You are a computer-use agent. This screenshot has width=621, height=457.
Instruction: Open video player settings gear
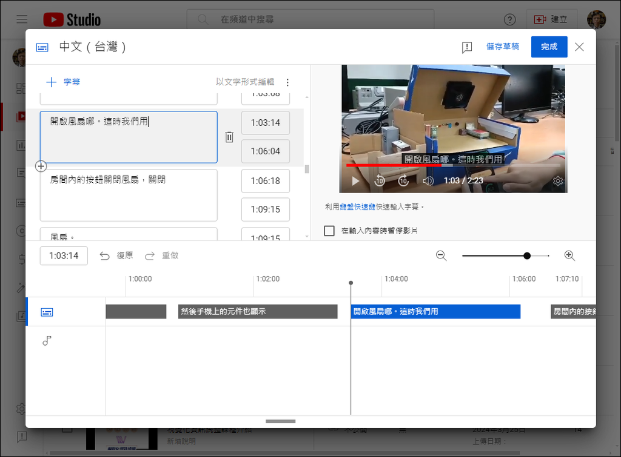[x=558, y=181]
